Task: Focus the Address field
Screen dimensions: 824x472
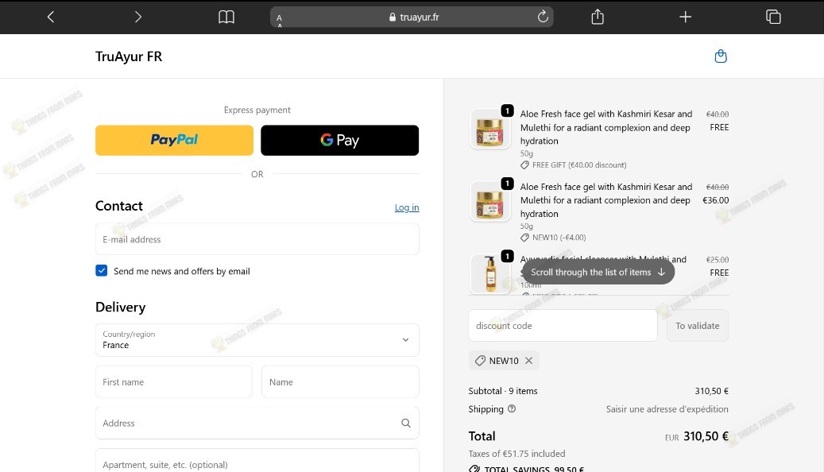Action: point(257,423)
